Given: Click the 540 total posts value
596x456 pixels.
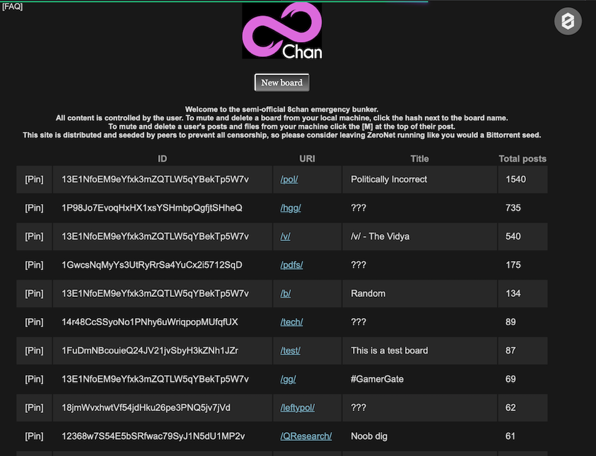Looking at the screenshot, I should (x=513, y=236).
